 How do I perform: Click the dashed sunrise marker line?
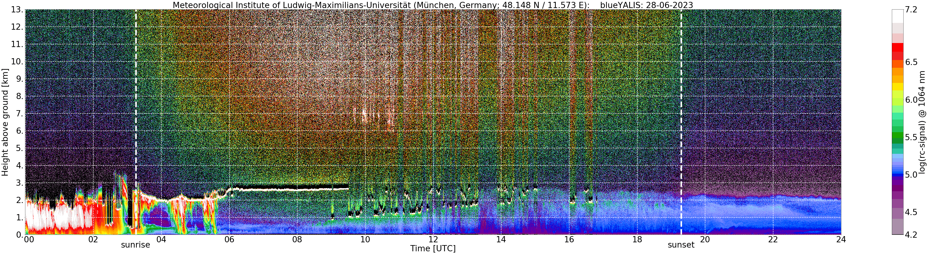[136, 122]
